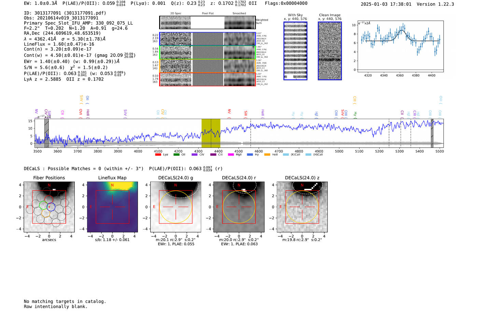Image resolution: width=478 pixels, height=325 pixels.
Task: Click the (K)CaII legend swatch
Action: [x=286, y=154]
